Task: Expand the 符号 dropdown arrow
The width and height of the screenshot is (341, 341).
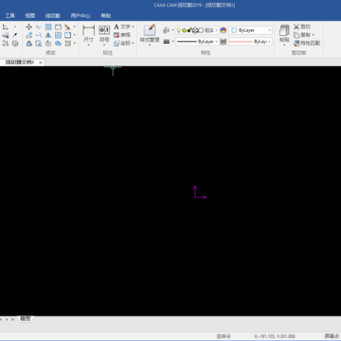Action: pos(104,45)
